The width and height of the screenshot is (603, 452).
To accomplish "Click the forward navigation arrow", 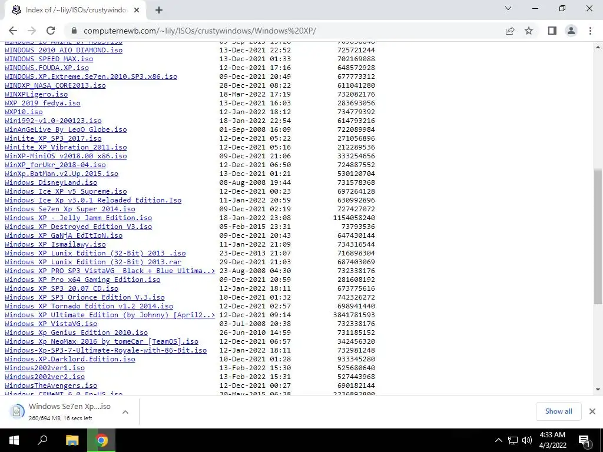I will [x=32, y=31].
